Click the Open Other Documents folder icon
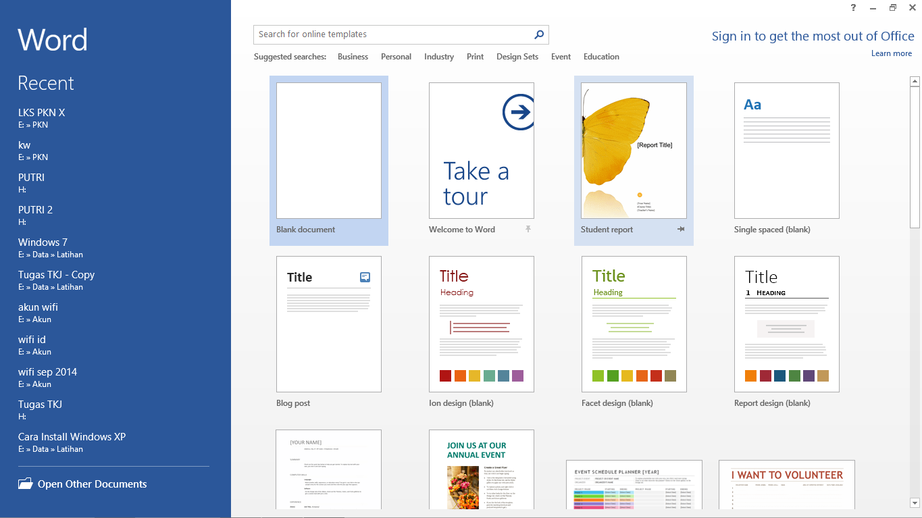Viewport: 922px width, 518px height. pyautogui.click(x=25, y=484)
